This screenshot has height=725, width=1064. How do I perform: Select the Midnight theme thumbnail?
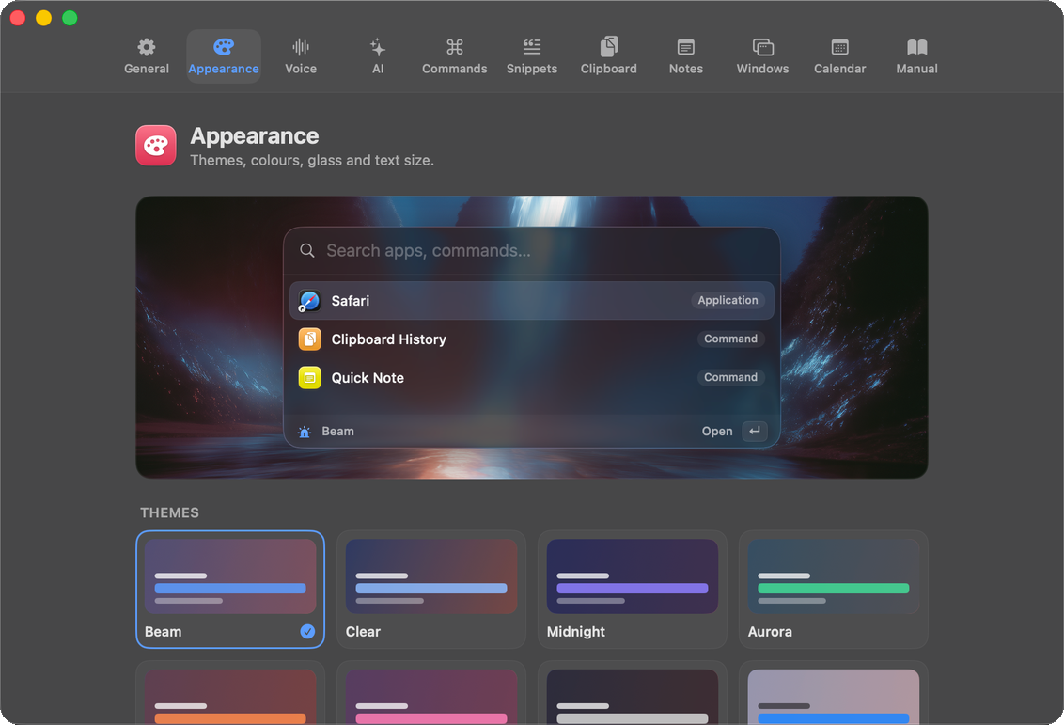click(633, 576)
